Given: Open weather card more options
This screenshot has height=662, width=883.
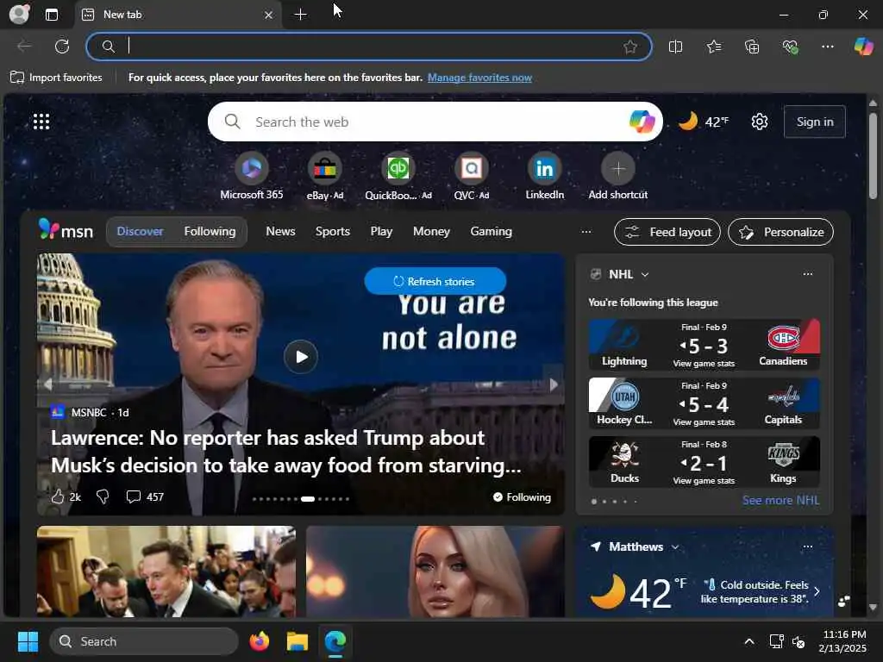Looking at the screenshot, I should [807, 546].
